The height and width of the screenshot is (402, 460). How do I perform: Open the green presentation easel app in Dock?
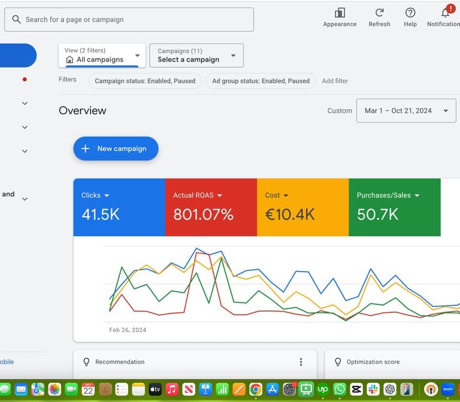click(x=306, y=389)
